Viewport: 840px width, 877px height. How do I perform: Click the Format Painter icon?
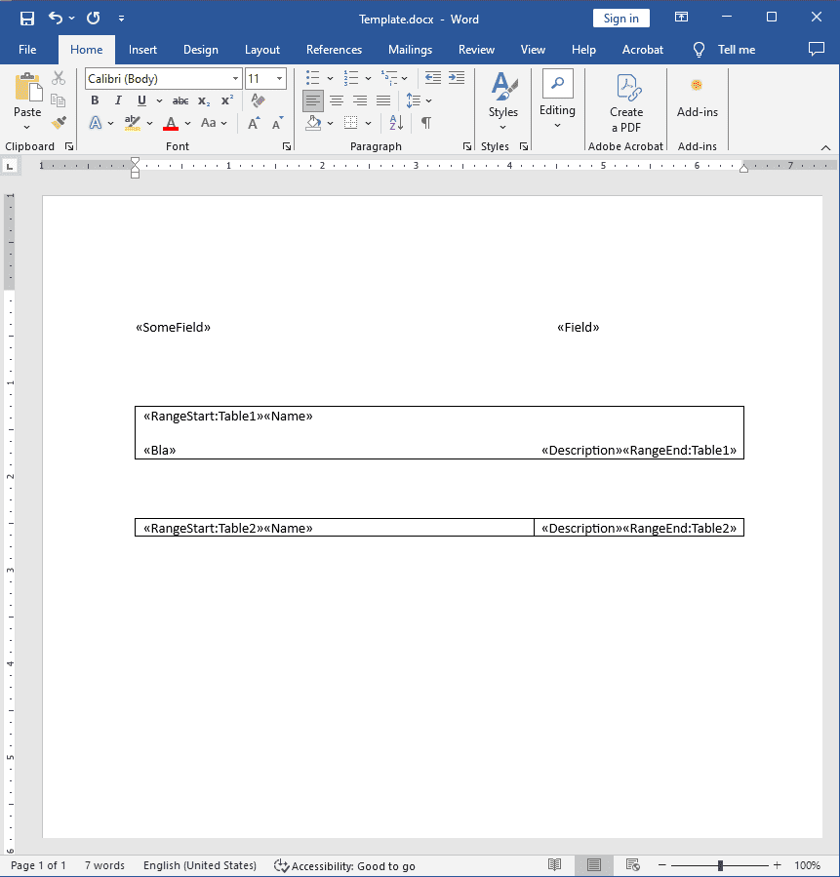pos(59,122)
